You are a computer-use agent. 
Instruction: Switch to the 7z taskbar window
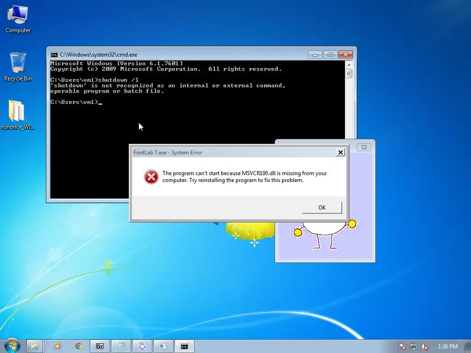[100, 346]
